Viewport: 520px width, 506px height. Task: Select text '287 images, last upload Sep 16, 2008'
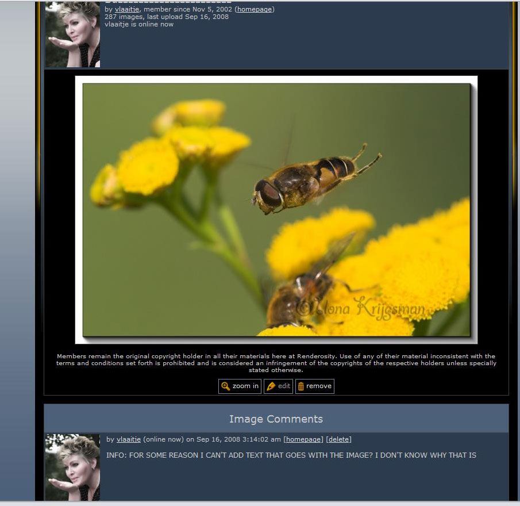167,17
